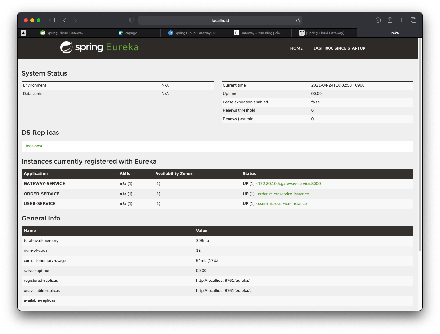Follow the localhost DS replica link

point(34,146)
